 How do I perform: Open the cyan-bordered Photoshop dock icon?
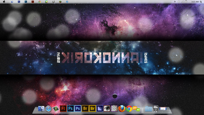(70, 109)
